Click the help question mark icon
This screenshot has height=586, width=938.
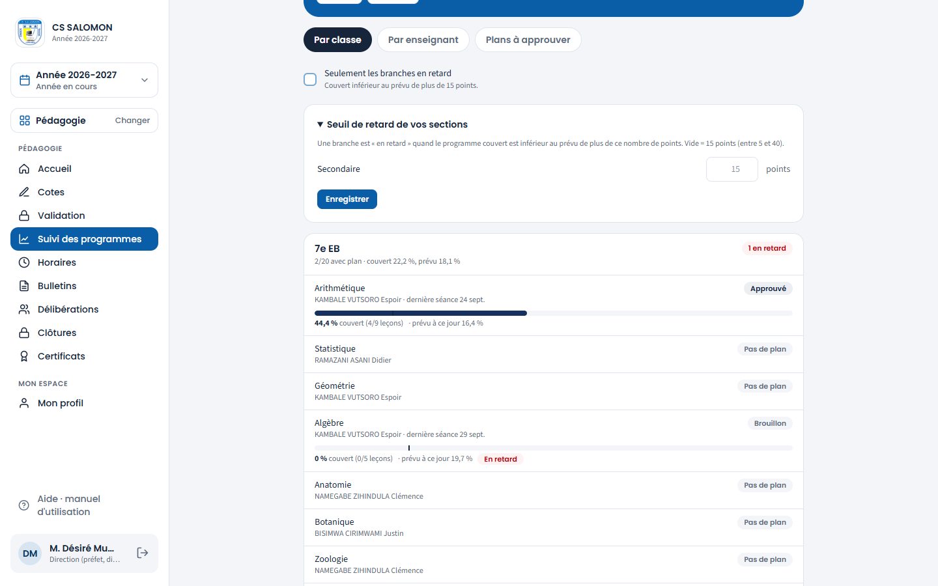(x=24, y=505)
